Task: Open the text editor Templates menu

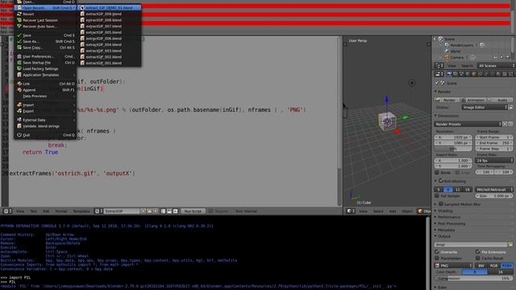Action: 81,211
